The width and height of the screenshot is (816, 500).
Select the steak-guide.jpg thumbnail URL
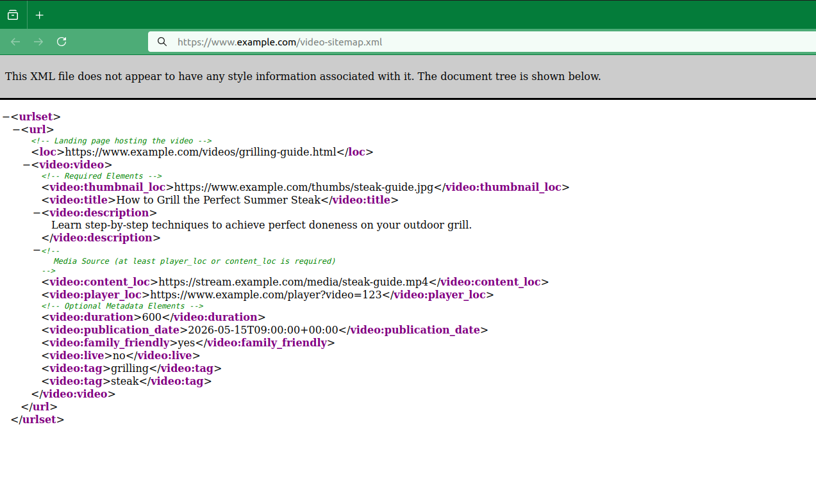coord(304,187)
